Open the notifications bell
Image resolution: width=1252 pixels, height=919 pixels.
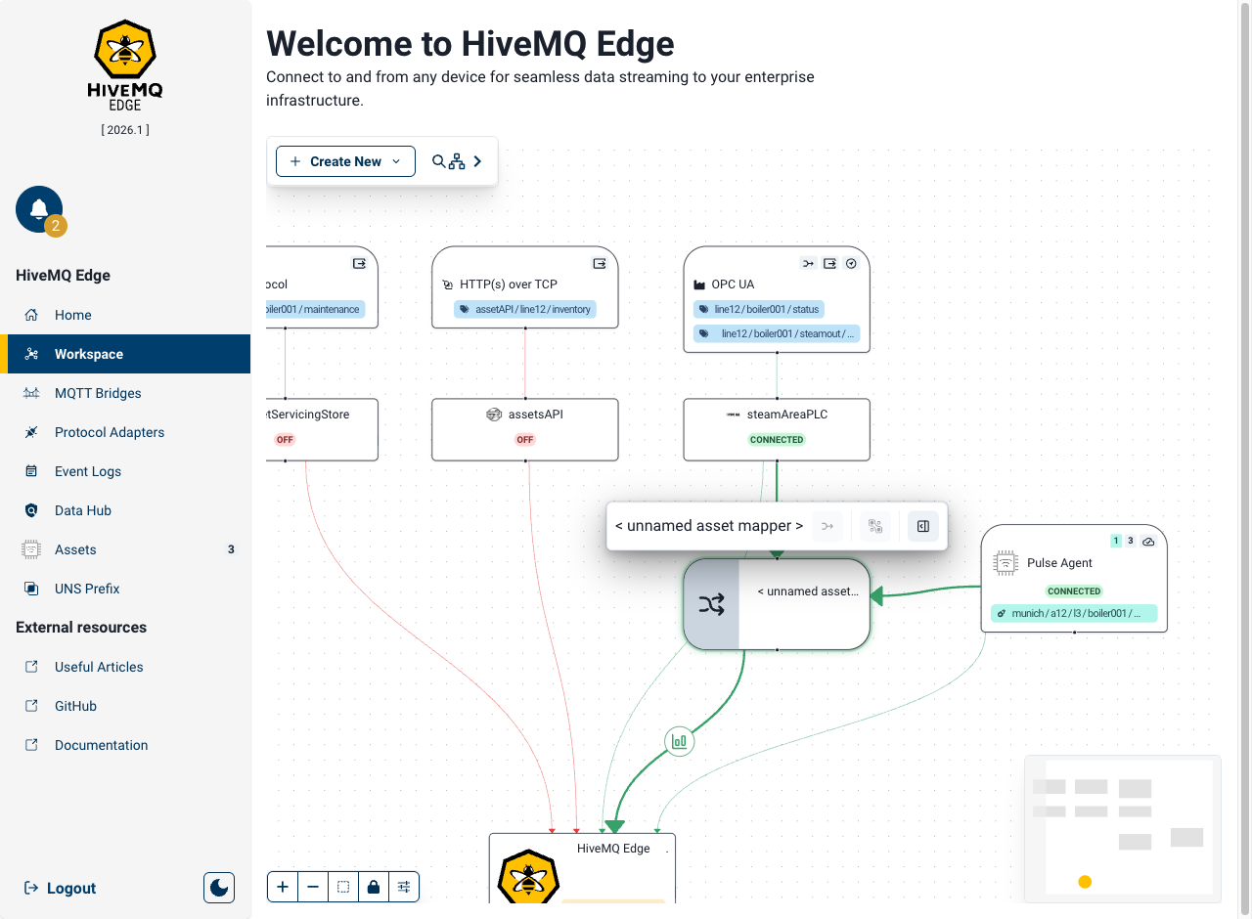[39, 209]
